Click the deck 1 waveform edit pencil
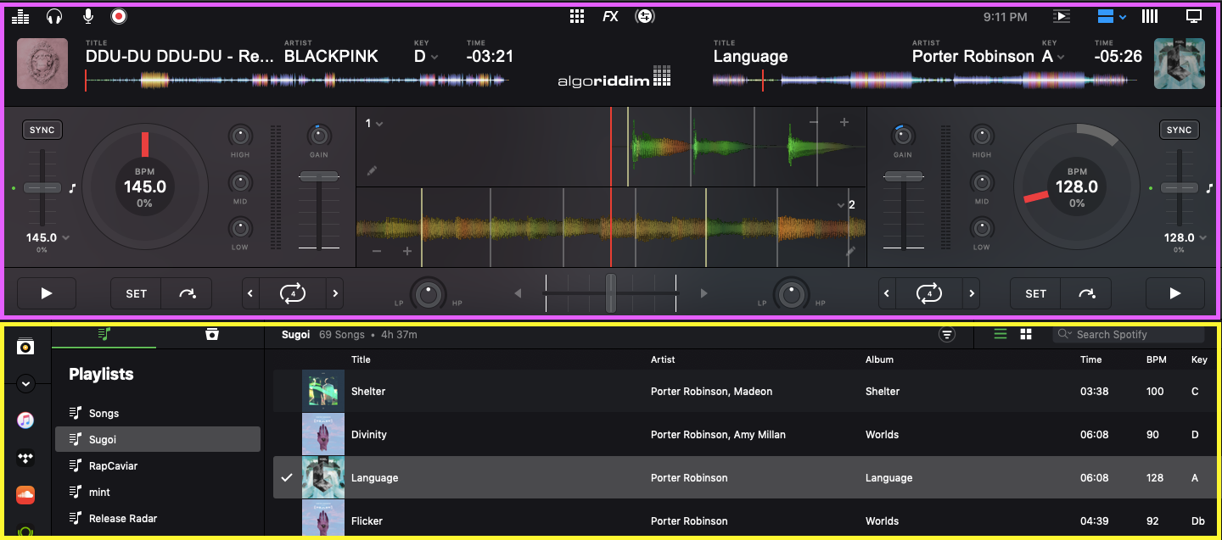 click(x=372, y=170)
